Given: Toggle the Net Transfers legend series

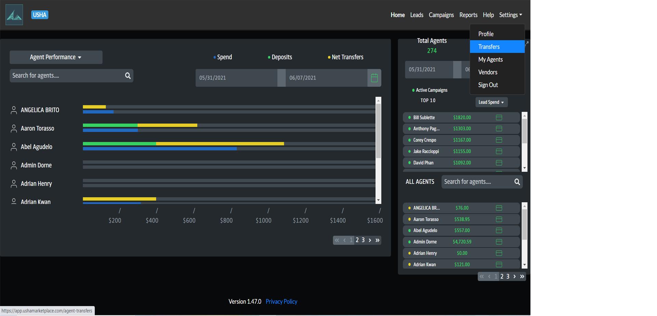Looking at the screenshot, I should coord(346,57).
